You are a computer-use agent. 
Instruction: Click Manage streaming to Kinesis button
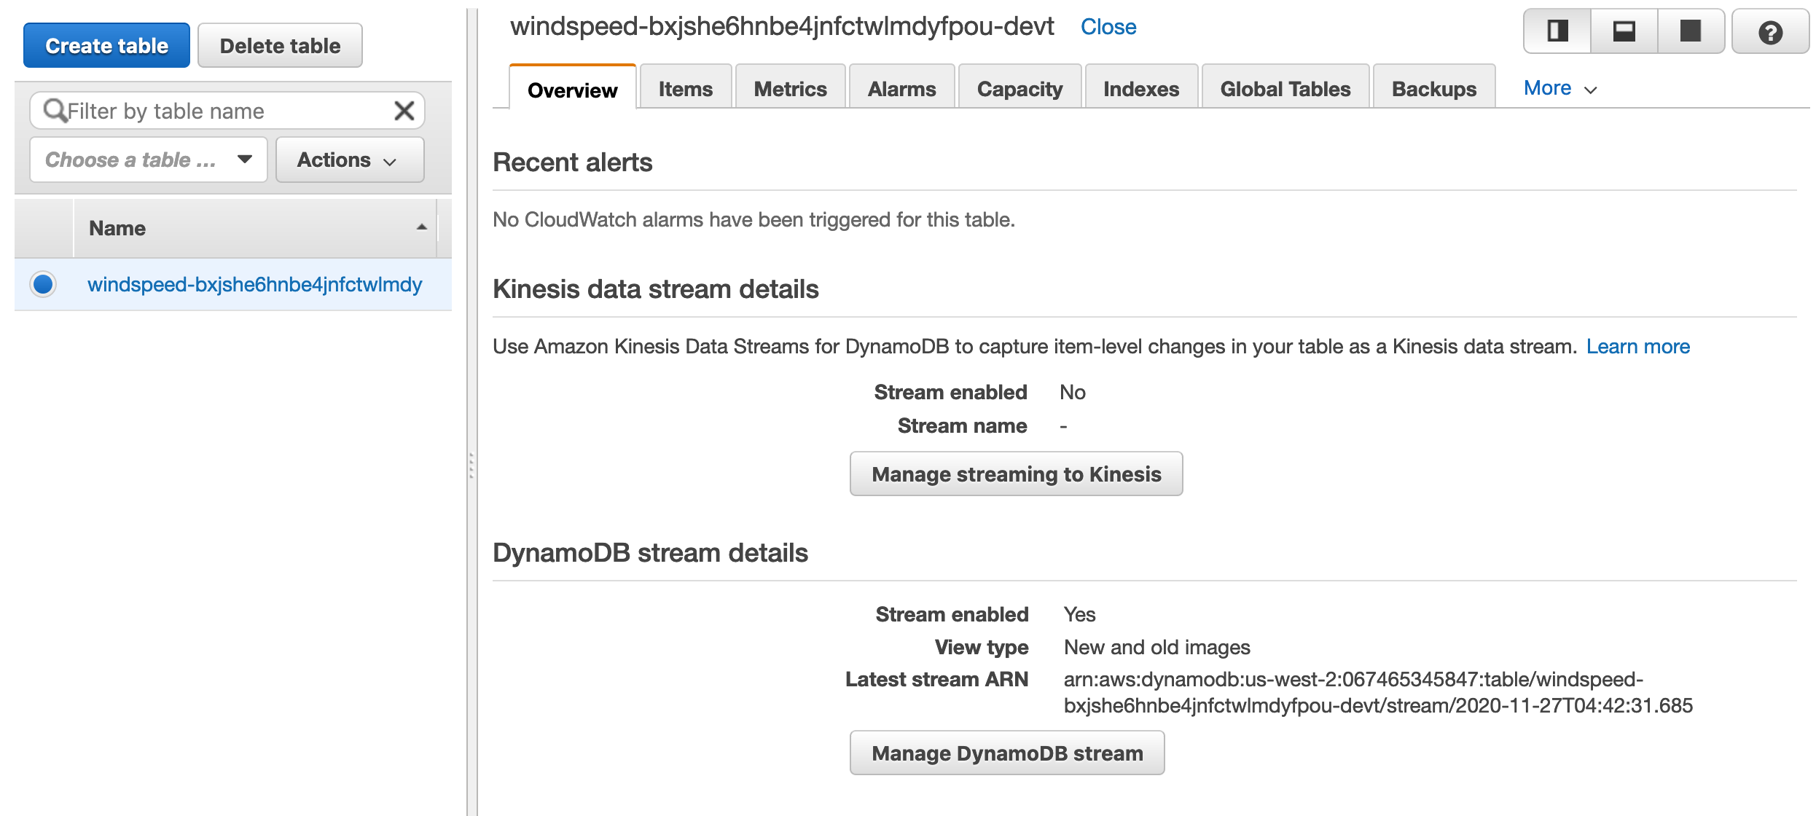(1017, 474)
